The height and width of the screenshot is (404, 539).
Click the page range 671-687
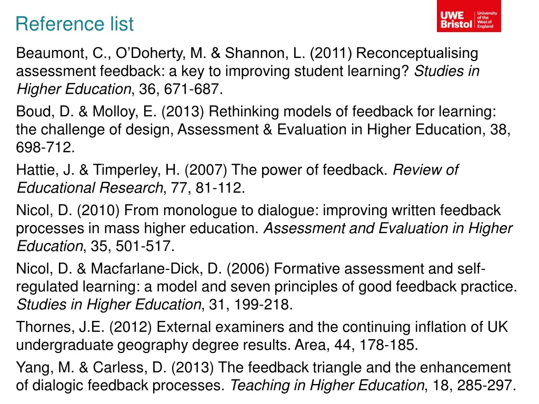pyautogui.click(x=191, y=89)
